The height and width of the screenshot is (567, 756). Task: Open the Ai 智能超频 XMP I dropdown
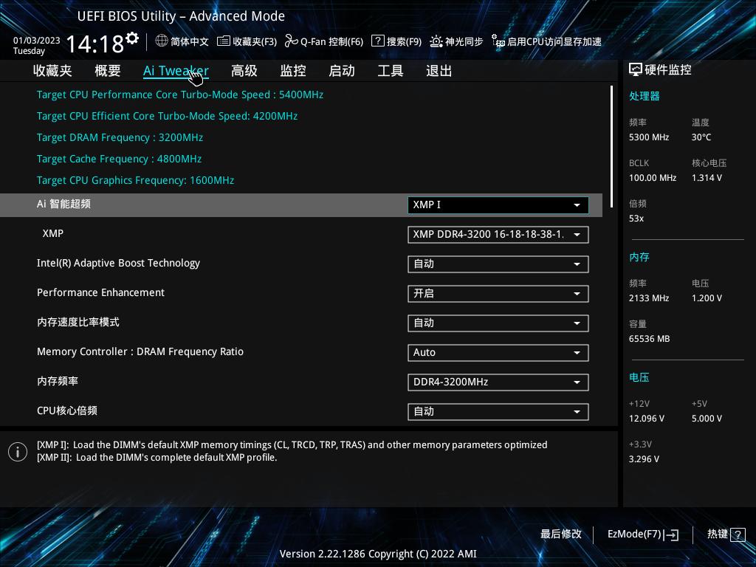point(498,205)
